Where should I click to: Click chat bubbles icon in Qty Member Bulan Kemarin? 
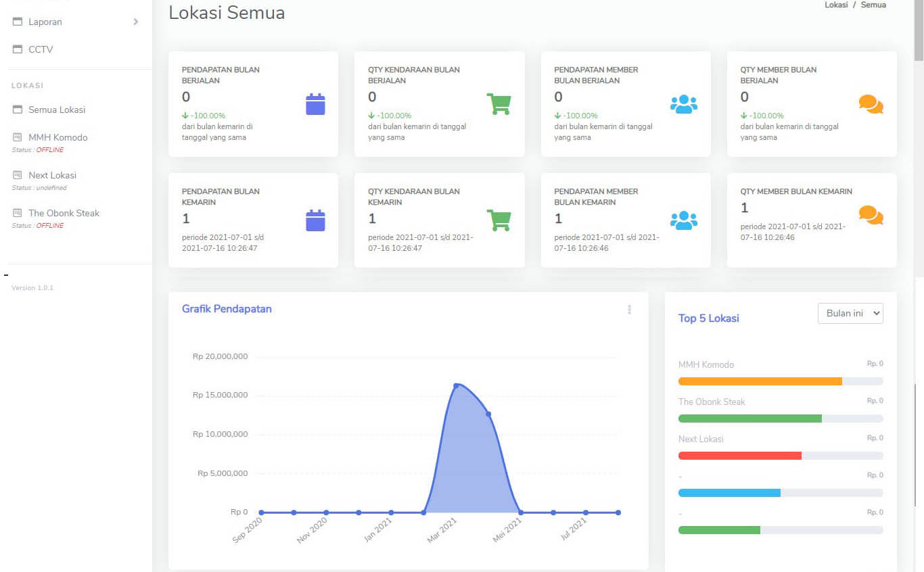(871, 215)
